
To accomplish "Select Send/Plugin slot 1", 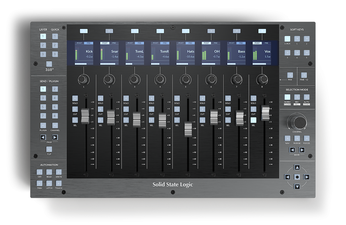I will click(x=43, y=89).
